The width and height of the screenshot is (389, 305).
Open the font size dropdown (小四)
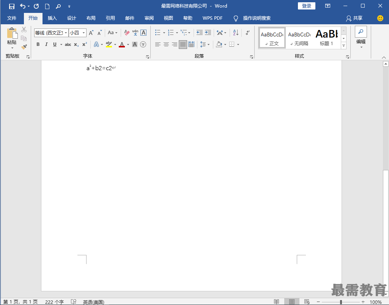pyautogui.click(x=84, y=33)
